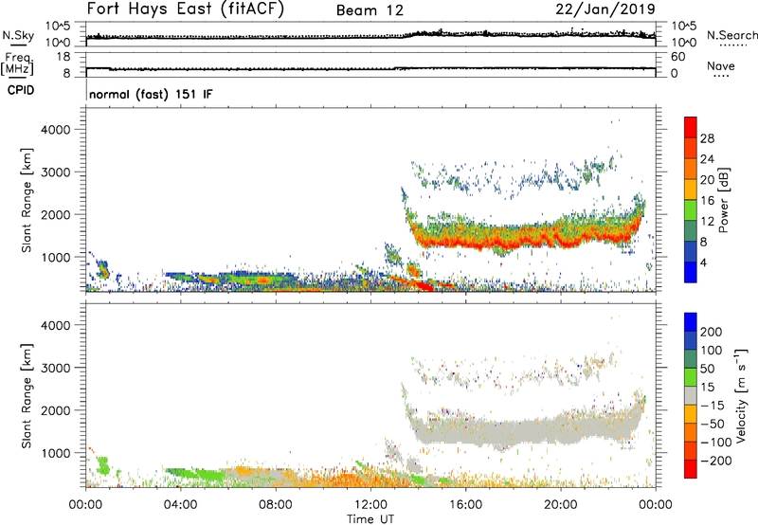
Task: Click the '18' frequency axis tick
Action: (63, 57)
